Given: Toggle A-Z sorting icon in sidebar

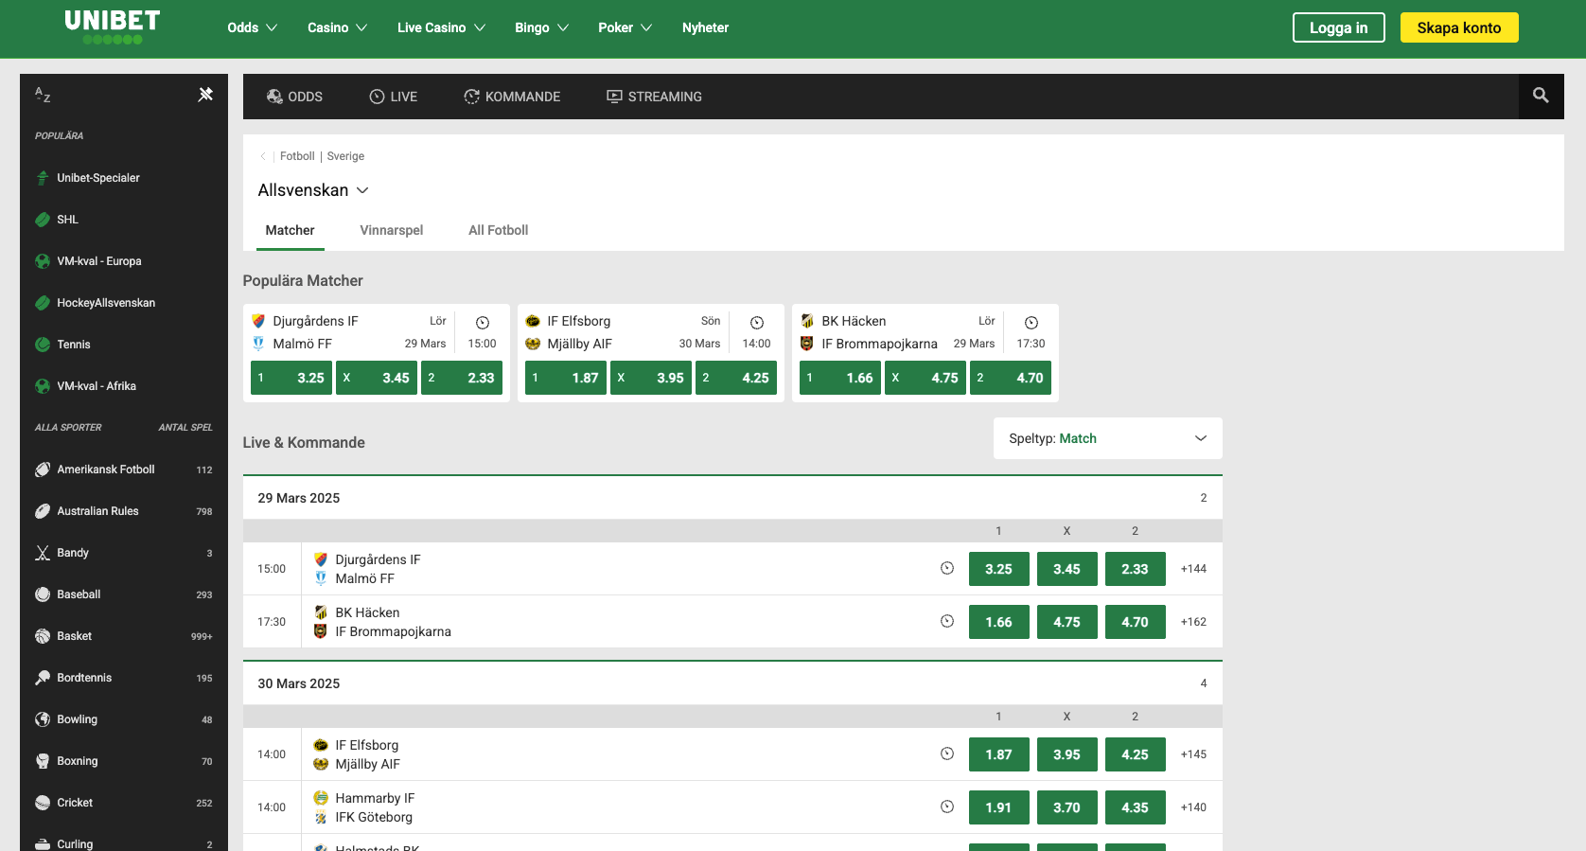Looking at the screenshot, I should tap(43, 95).
